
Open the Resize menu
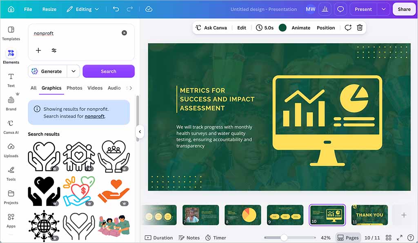[49, 9]
